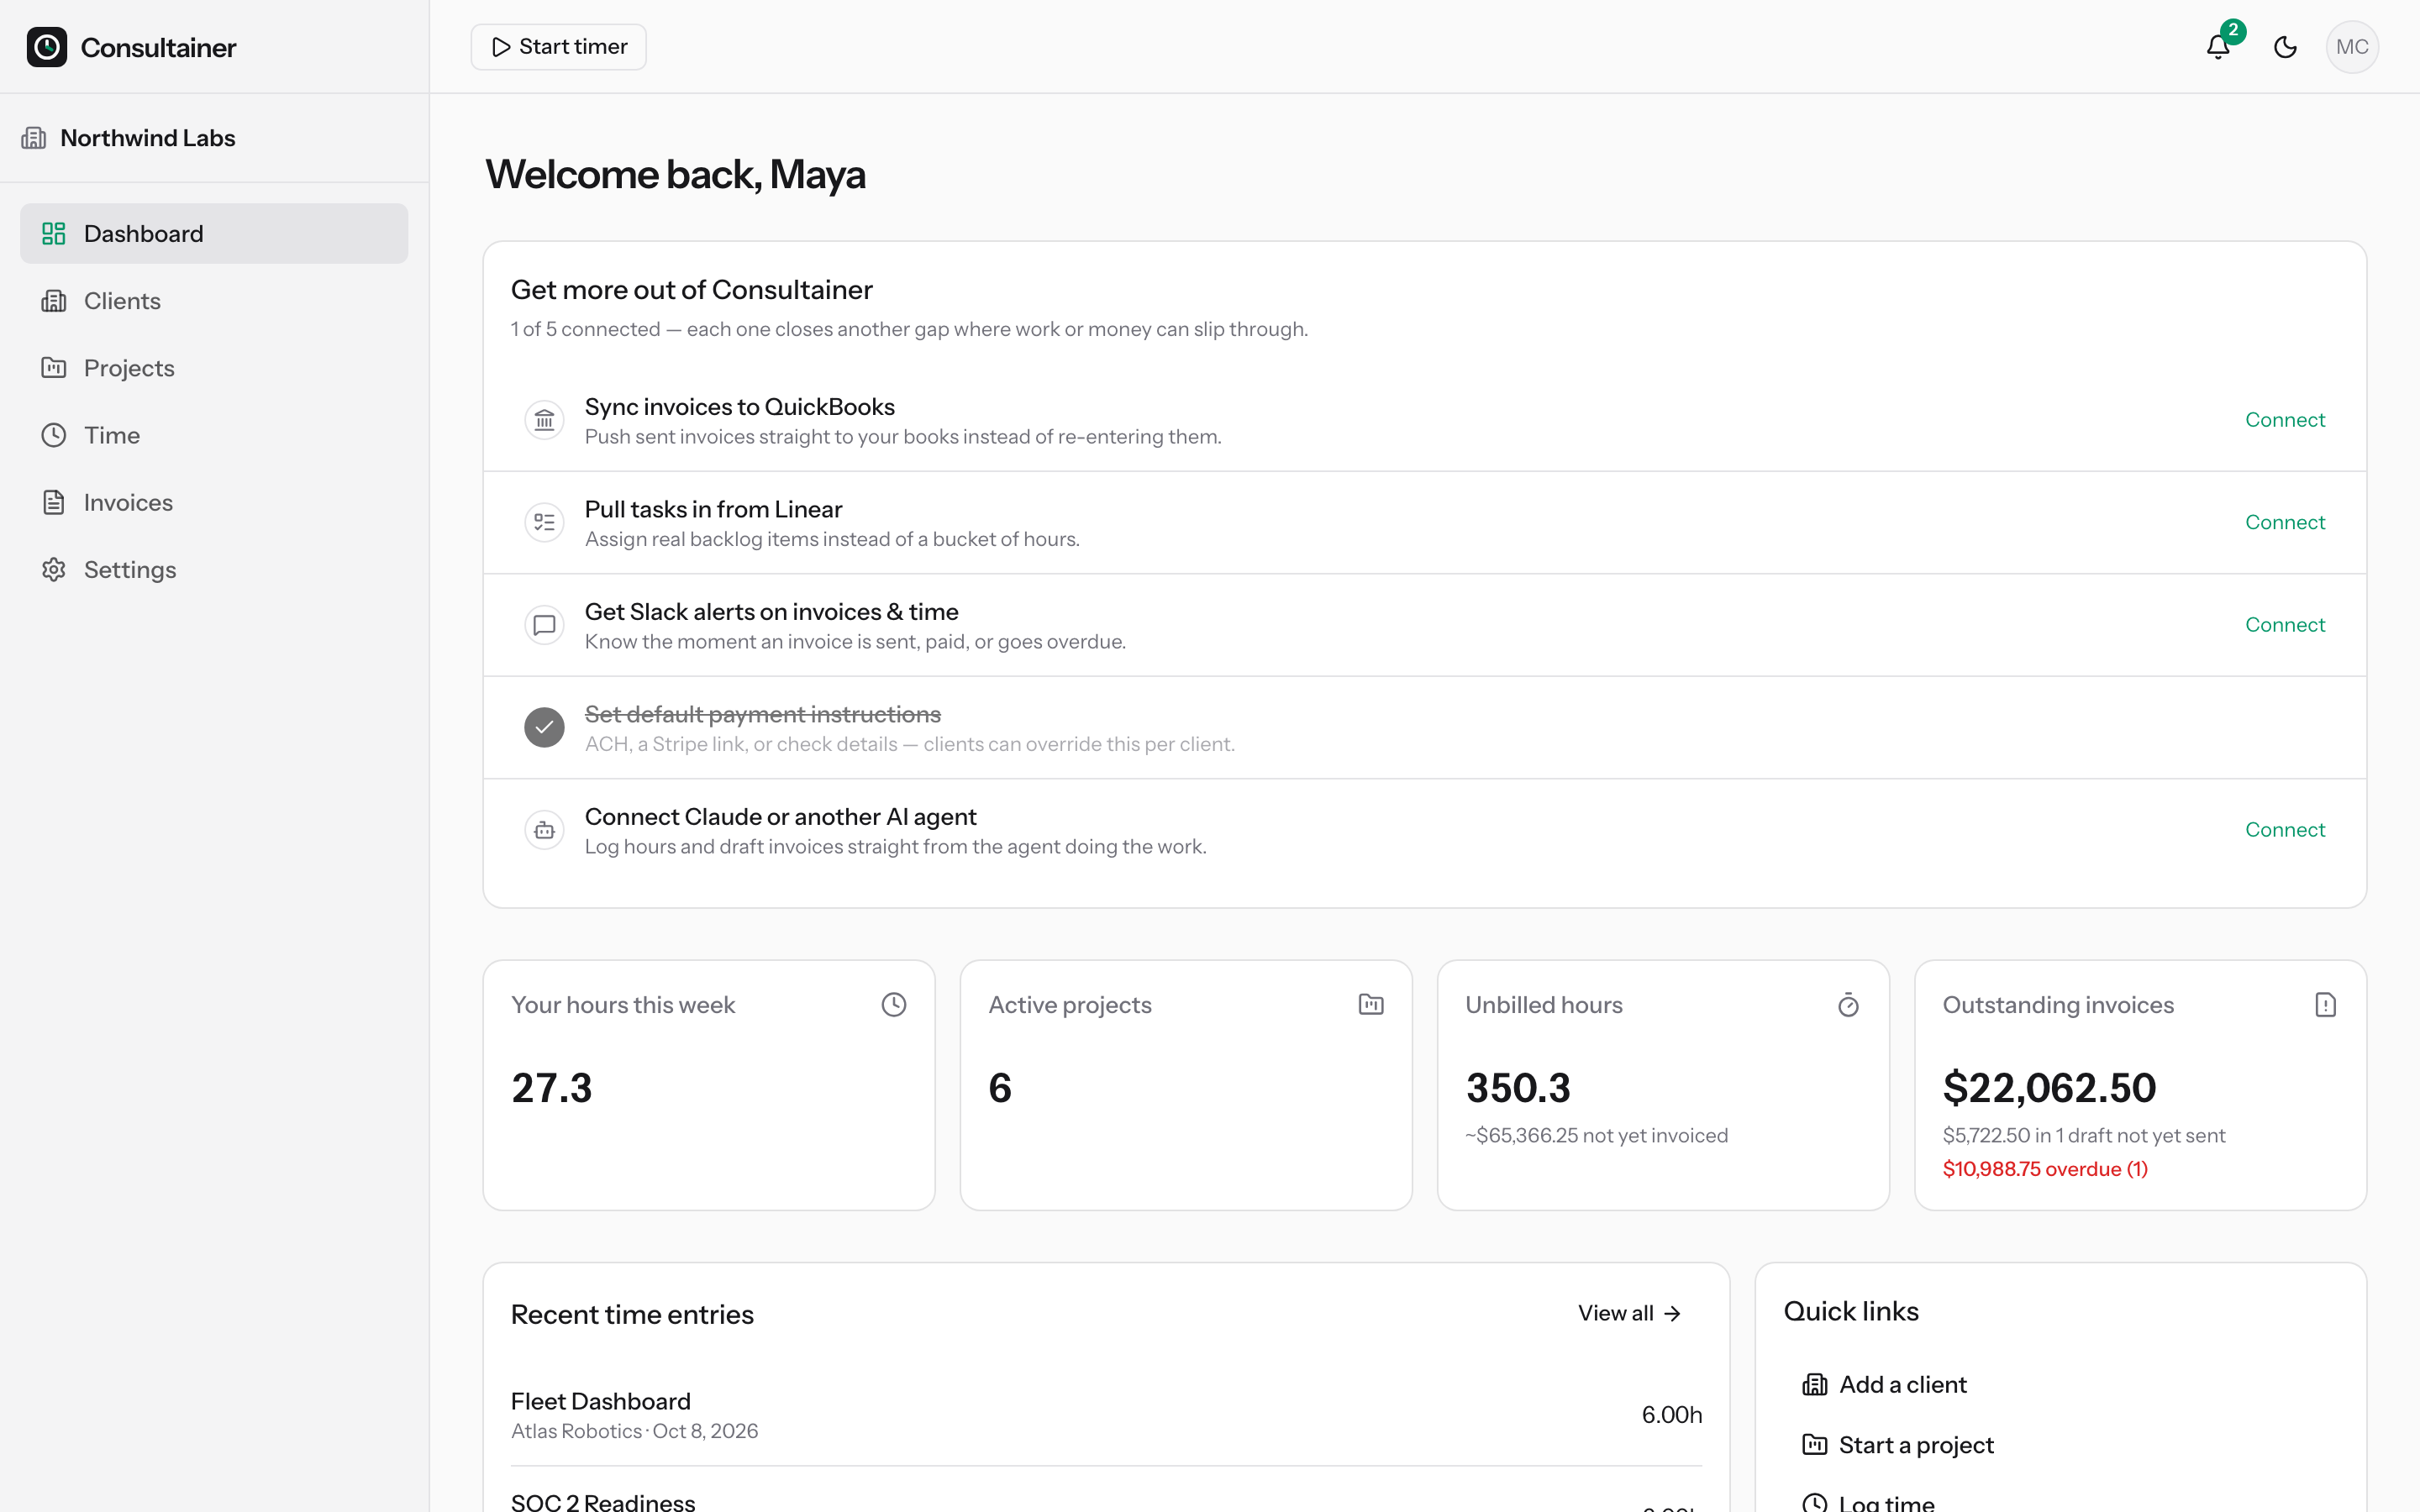The width and height of the screenshot is (2420, 1512).
Task: Start the timer
Action: (x=559, y=47)
